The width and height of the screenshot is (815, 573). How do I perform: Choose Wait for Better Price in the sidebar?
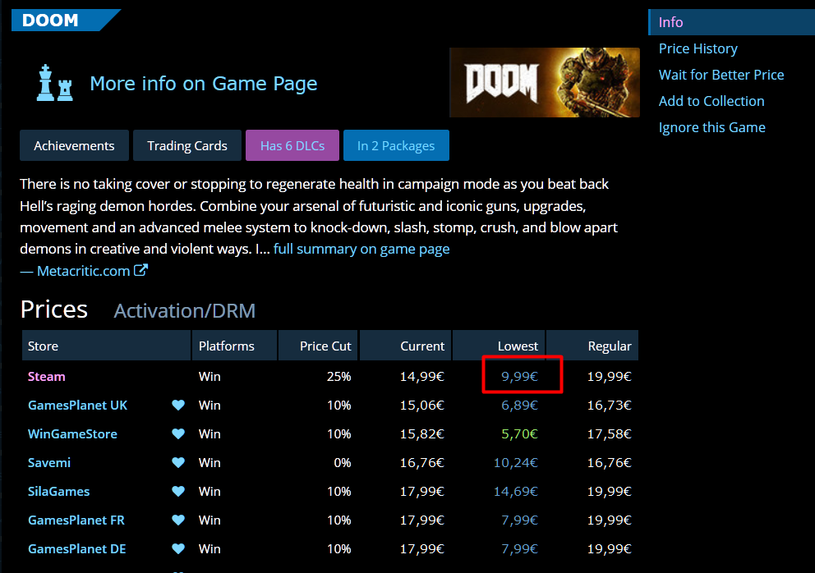[721, 75]
